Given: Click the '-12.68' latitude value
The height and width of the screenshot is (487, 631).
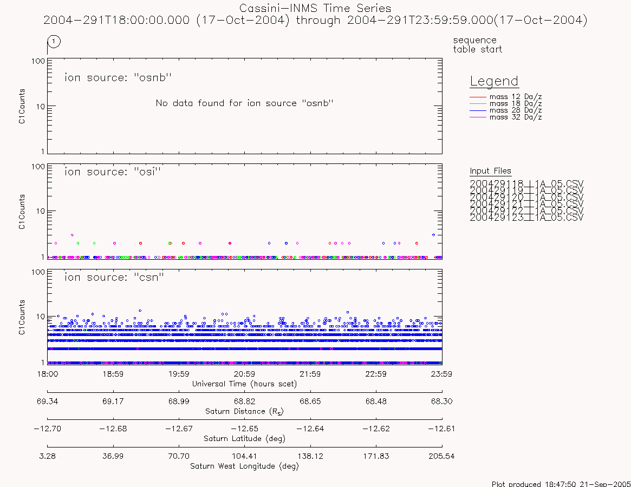Looking at the screenshot, I should (113, 429).
